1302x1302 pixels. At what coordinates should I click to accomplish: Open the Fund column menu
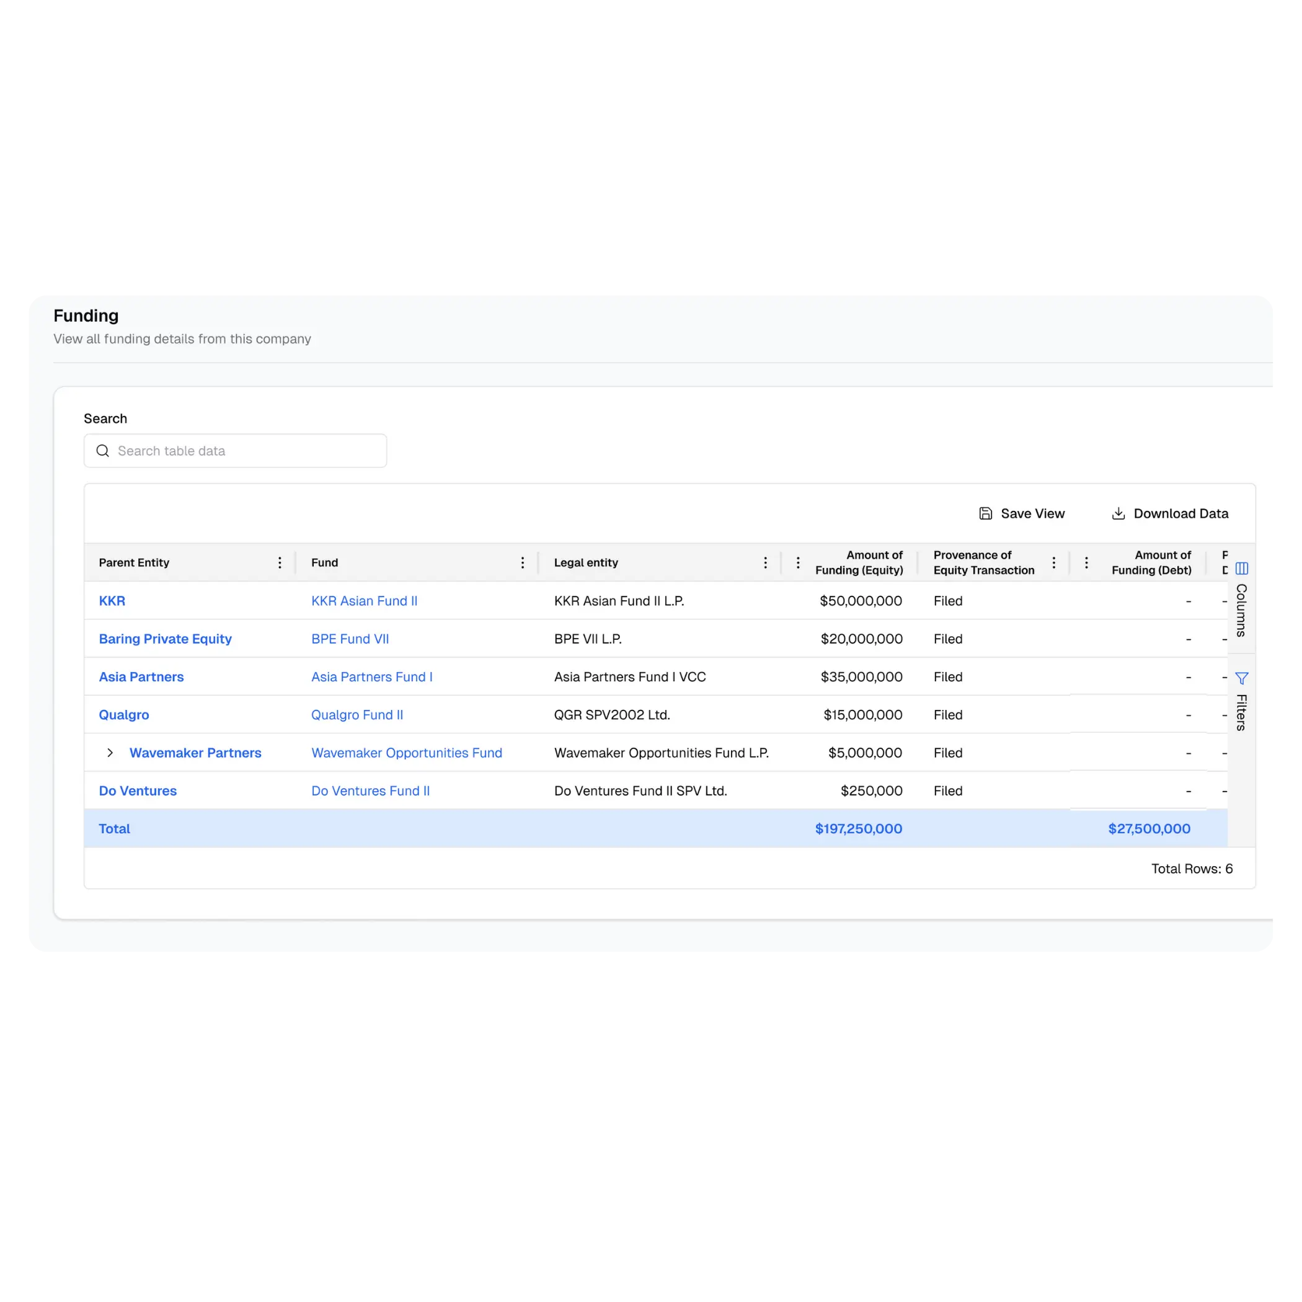522,563
